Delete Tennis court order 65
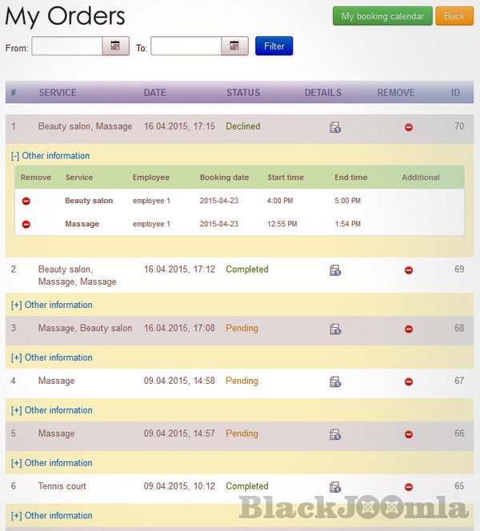 (408, 487)
